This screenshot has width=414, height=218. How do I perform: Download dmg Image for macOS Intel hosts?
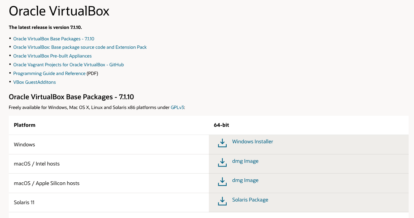click(245, 161)
